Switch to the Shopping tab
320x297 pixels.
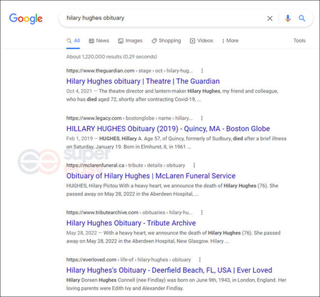(166, 40)
